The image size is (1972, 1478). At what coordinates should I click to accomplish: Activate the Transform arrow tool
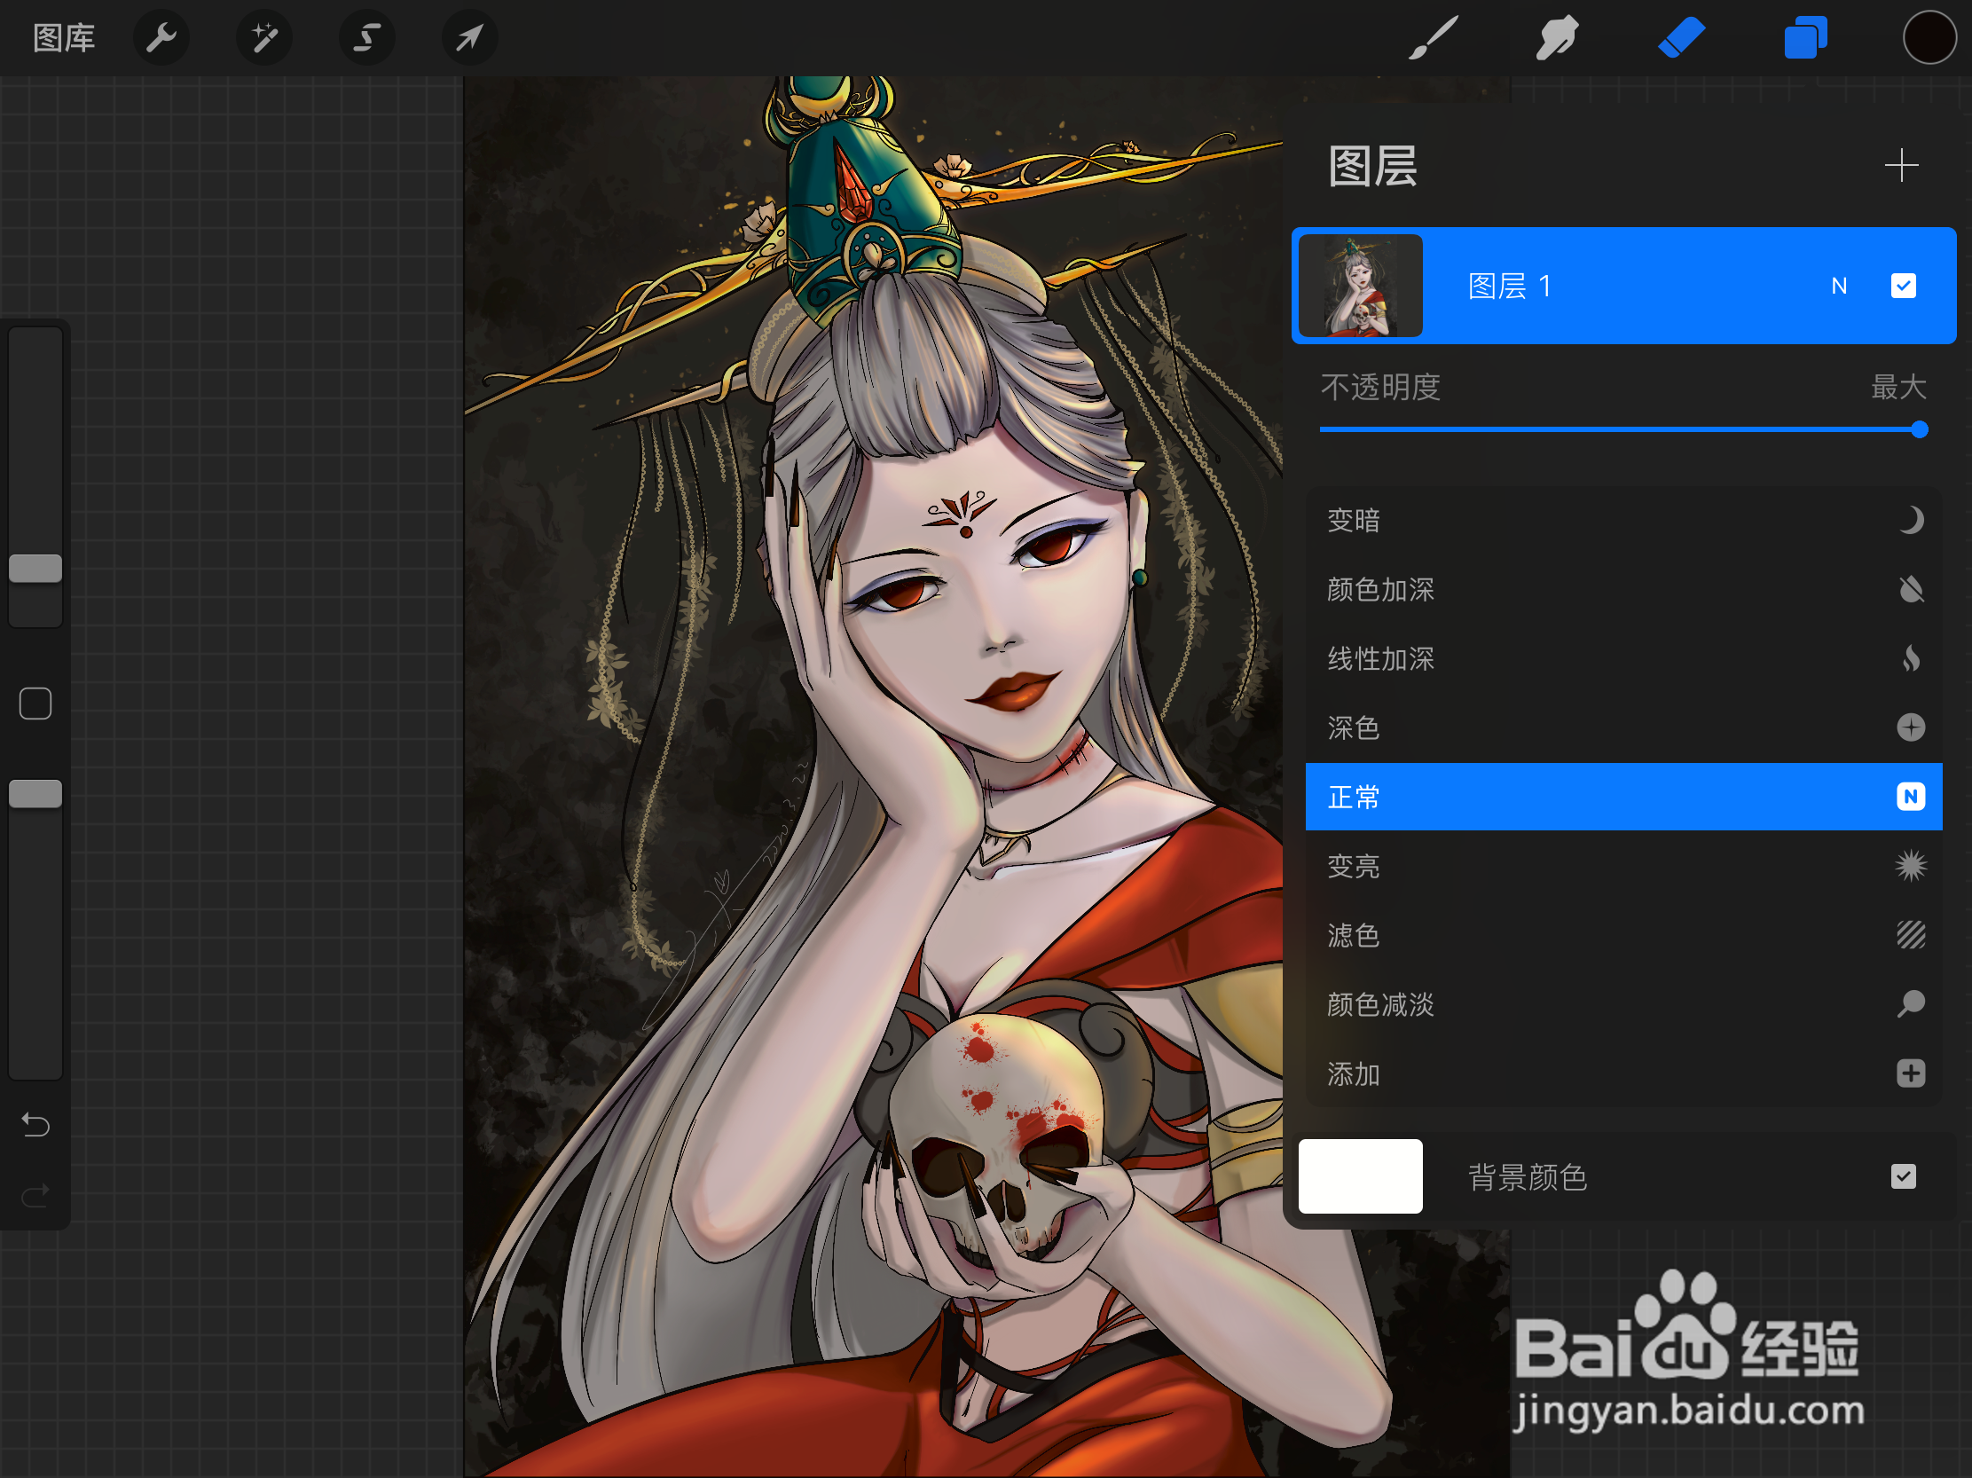[x=470, y=38]
